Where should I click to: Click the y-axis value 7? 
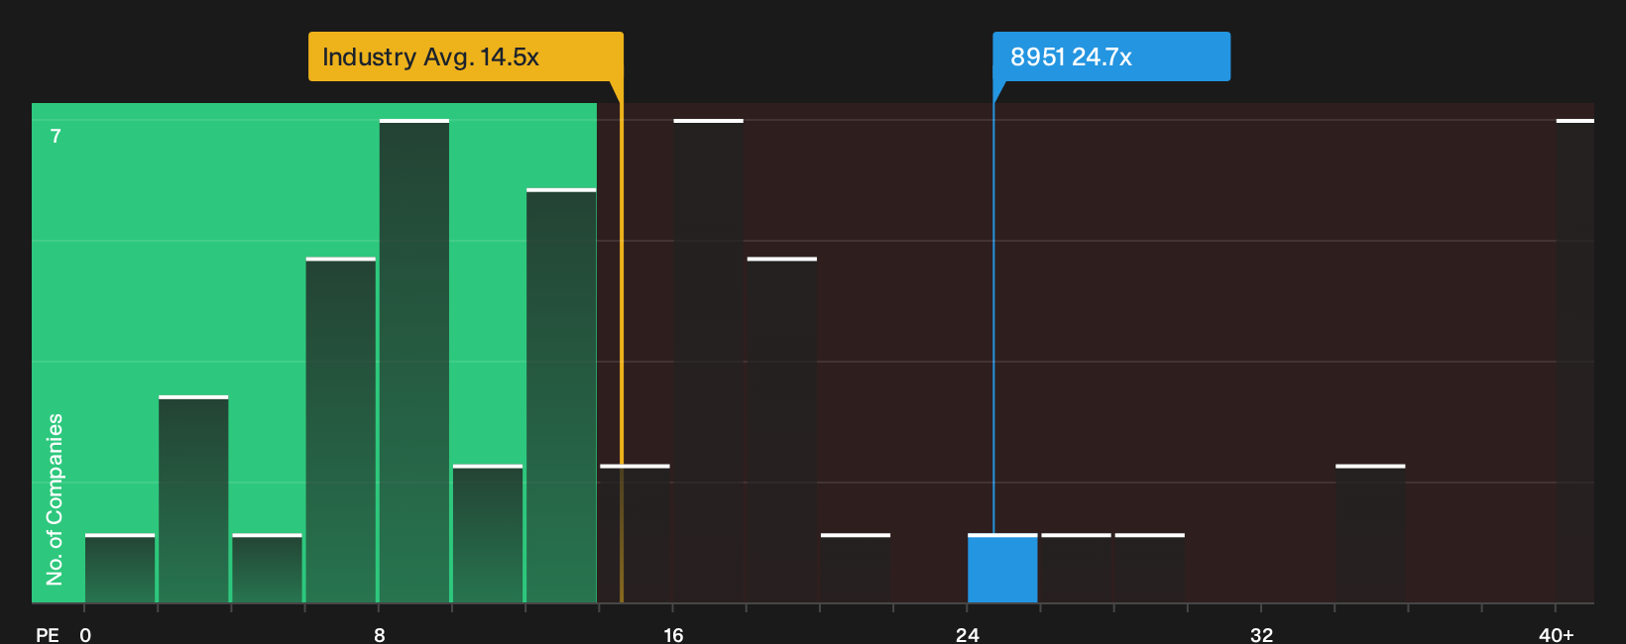coord(56,136)
